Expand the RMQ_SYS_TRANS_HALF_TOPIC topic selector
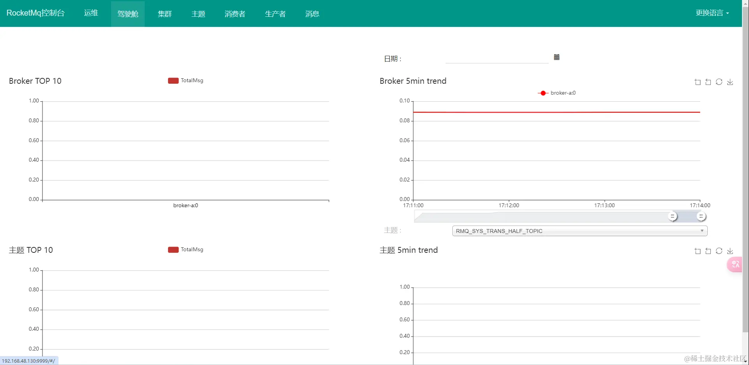This screenshot has height=365, width=749. [x=580, y=231]
